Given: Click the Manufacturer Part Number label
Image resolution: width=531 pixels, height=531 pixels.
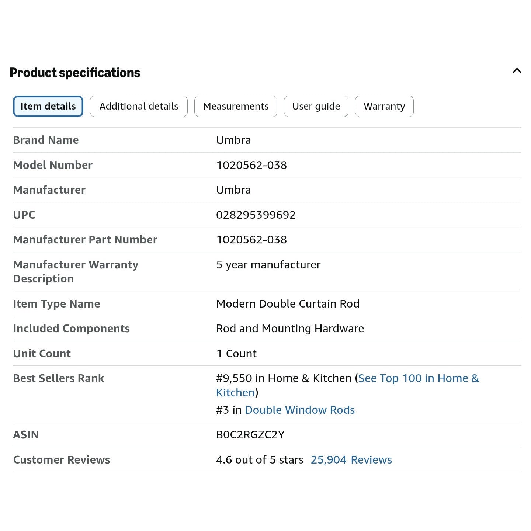Looking at the screenshot, I should point(85,240).
